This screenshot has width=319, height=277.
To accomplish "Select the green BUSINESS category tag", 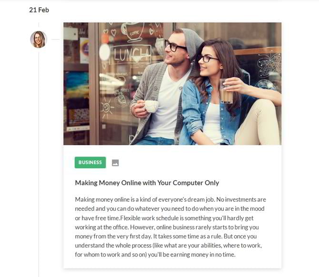I will [90, 162].
